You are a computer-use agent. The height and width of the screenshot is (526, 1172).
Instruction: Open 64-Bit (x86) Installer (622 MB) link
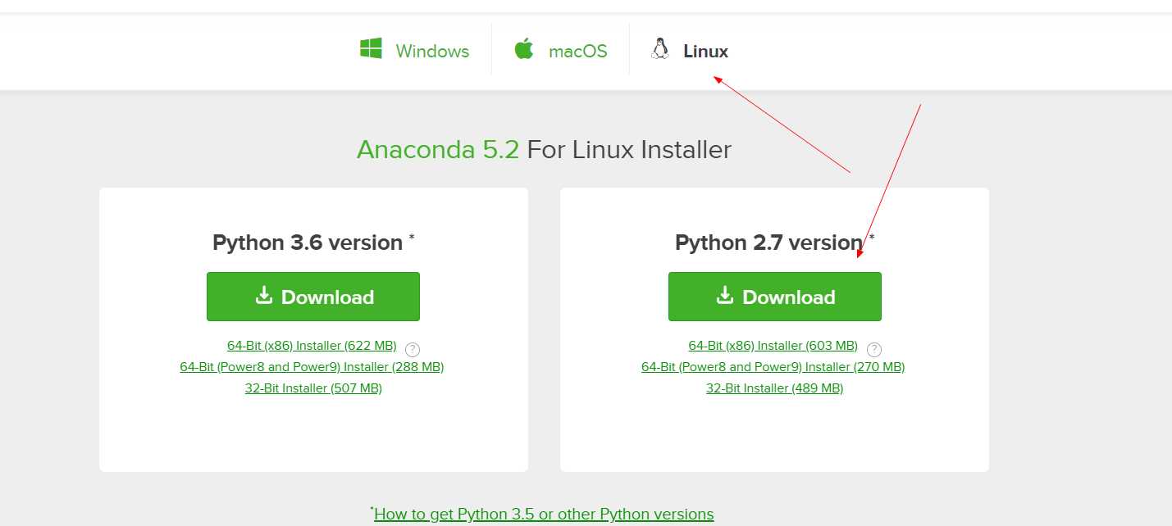click(312, 346)
